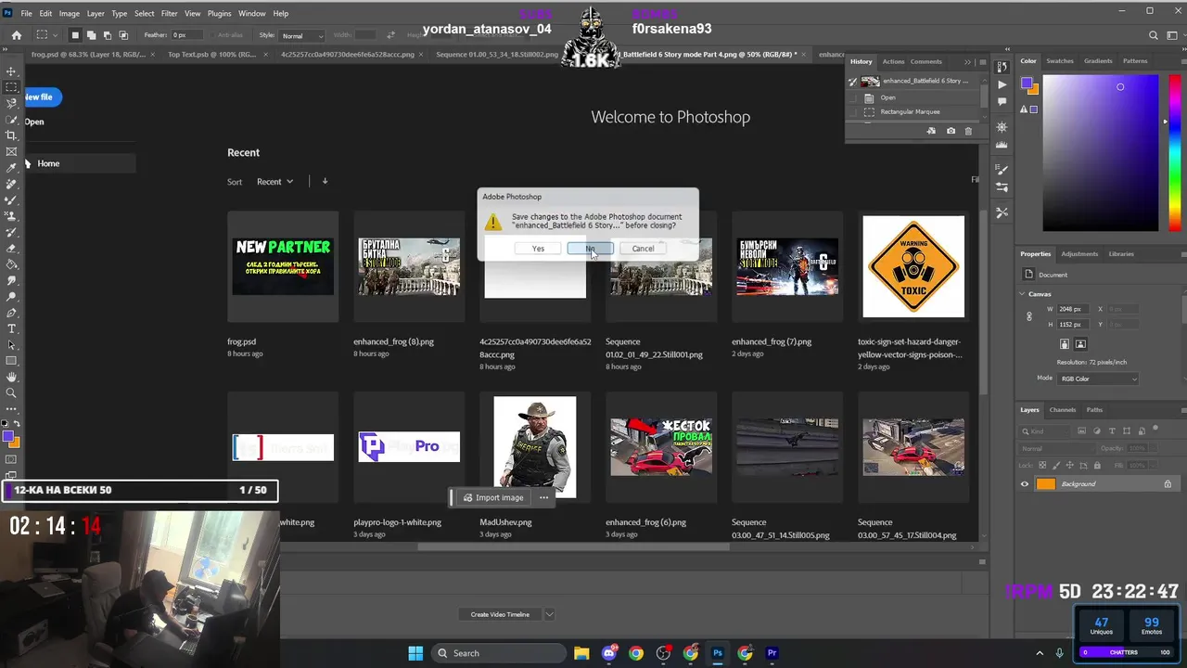The width and height of the screenshot is (1187, 668).
Task: Reverse sort order with the arrow
Action: [325, 182]
